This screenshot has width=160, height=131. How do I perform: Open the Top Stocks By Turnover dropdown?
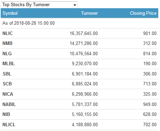click(39, 5)
